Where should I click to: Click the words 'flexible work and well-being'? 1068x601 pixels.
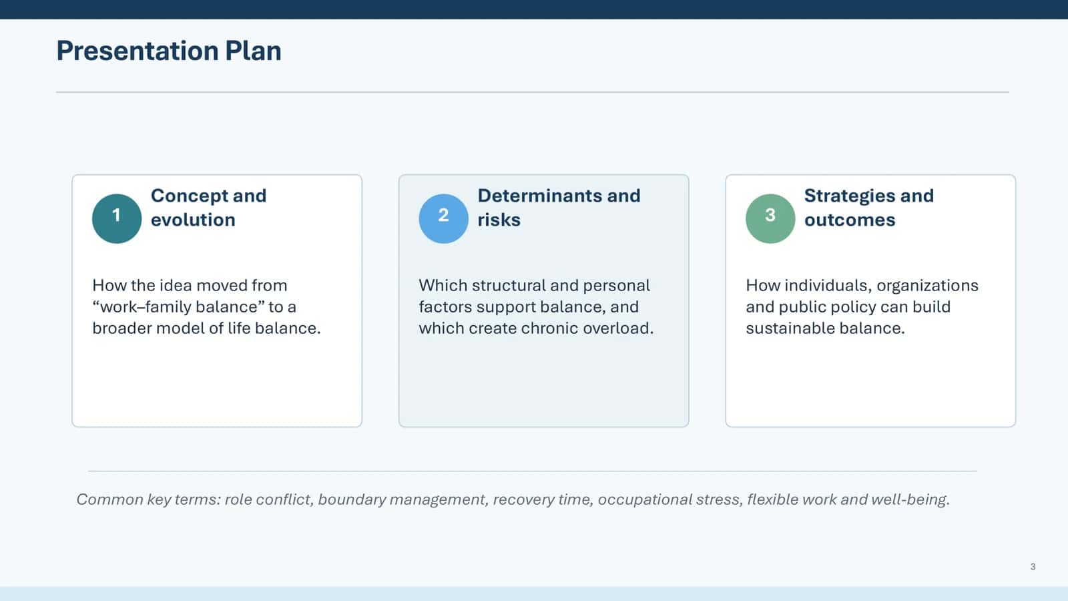click(848, 499)
